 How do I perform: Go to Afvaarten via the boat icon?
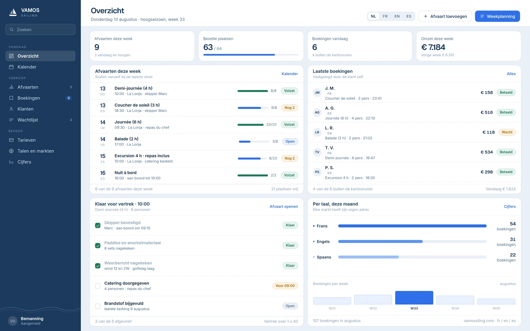(11, 87)
